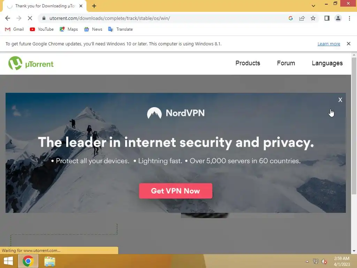The width and height of the screenshot is (357, 268).
Task: Open the Languages menu on uTorrent
Action: coord(327,63)
